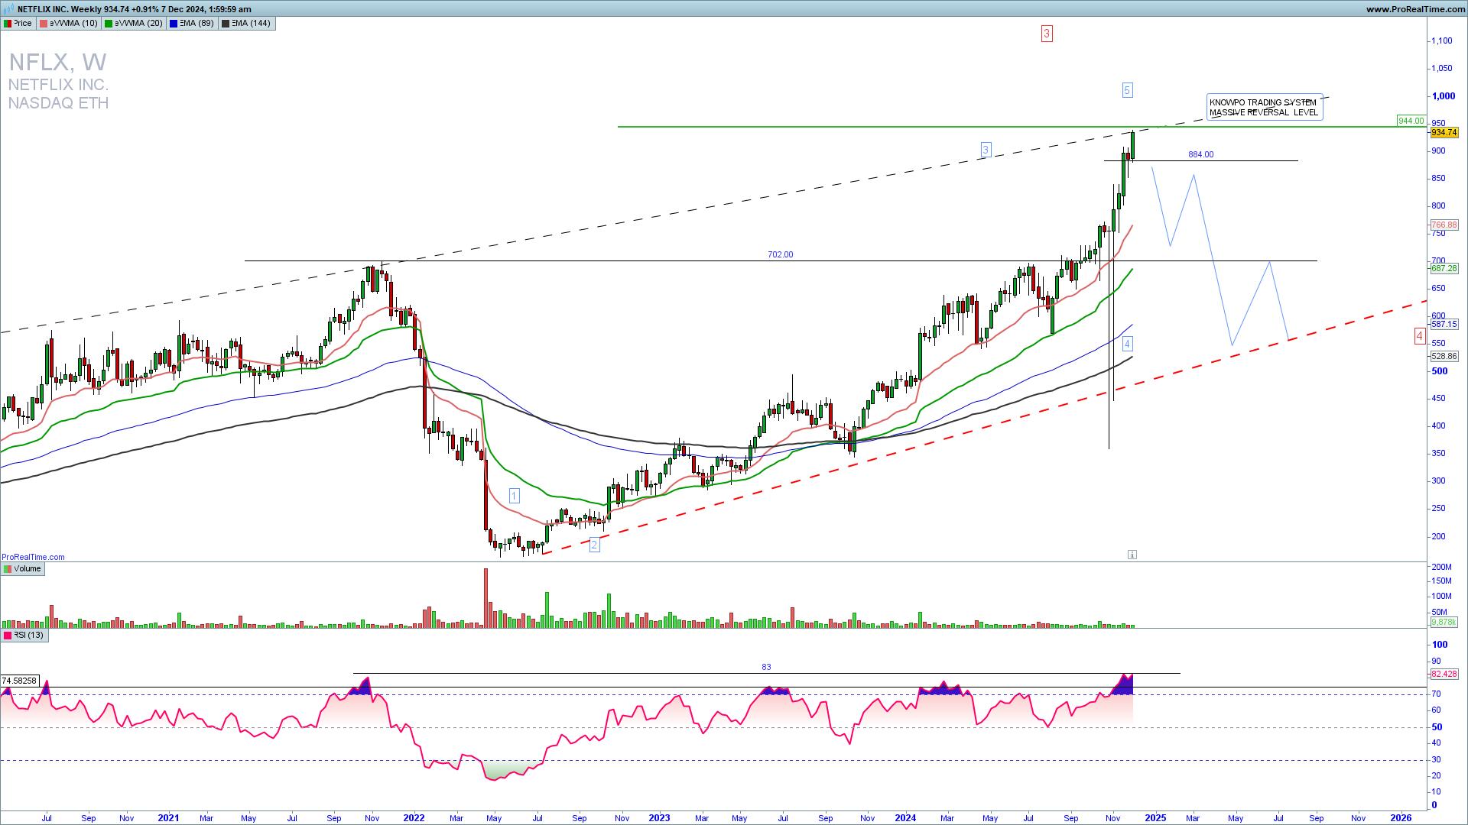
Task: Select the red wave 4 label by axis
Action: [1419, 336]
